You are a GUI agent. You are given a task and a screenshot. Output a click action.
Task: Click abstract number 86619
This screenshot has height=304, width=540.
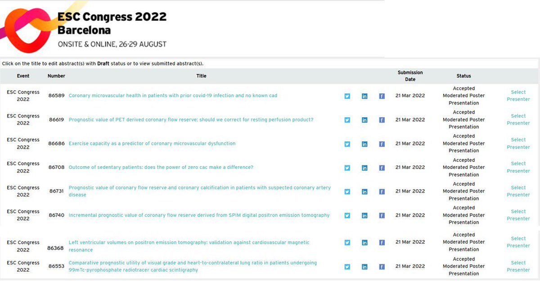click(57, 120)
